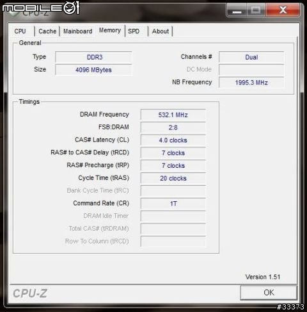Viewport: 307px width, 312px height.
Task: Select the Command Rate 1T field
Action: point(173,204)
